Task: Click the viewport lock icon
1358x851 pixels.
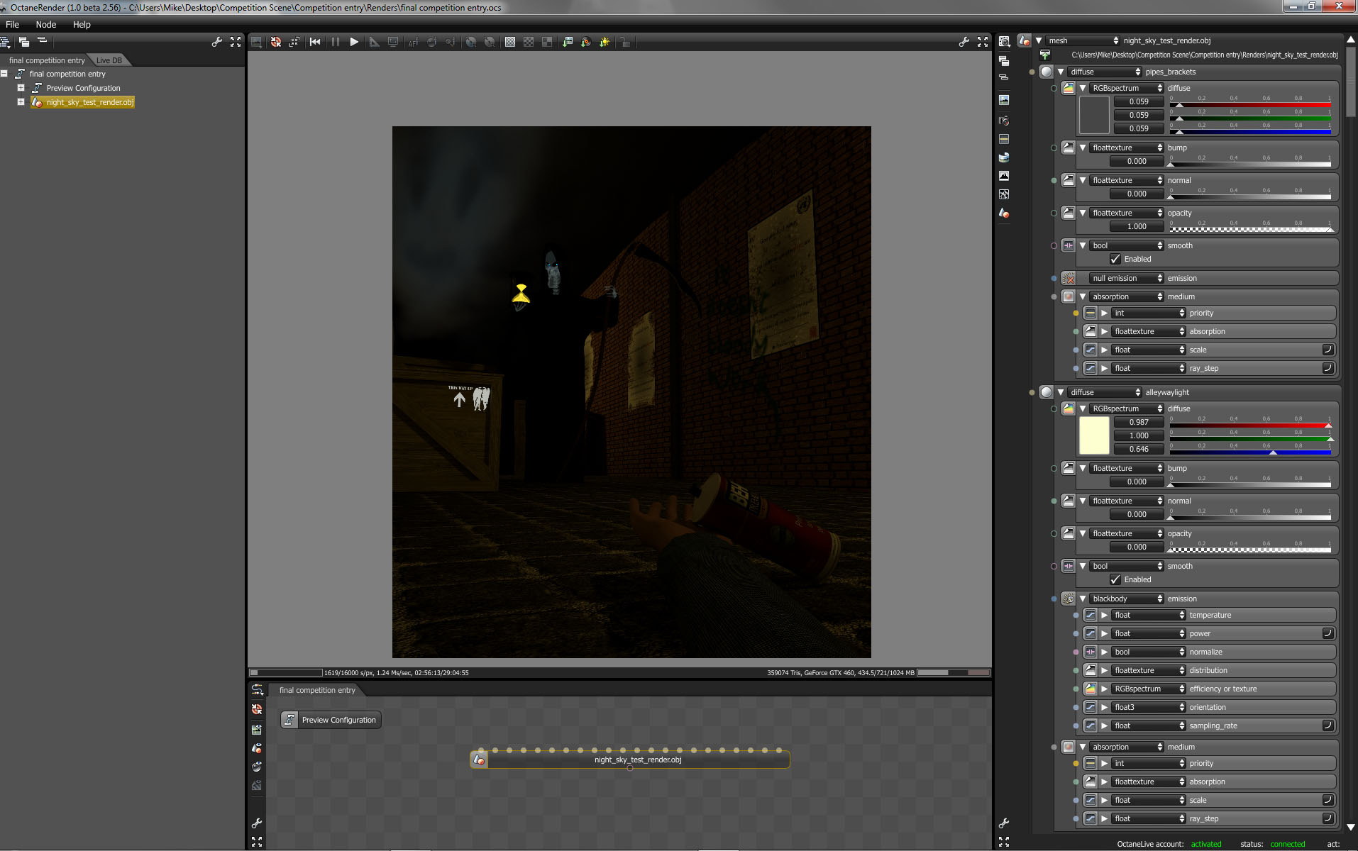Action: [x=624, y=43]
